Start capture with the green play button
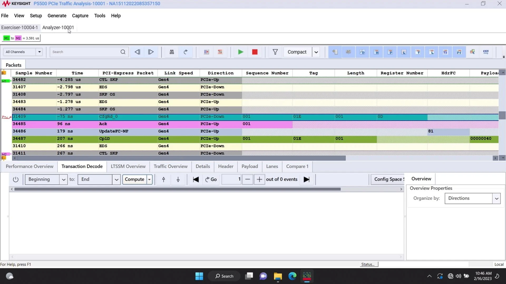 pyautogui.click(x=240, y=52)
